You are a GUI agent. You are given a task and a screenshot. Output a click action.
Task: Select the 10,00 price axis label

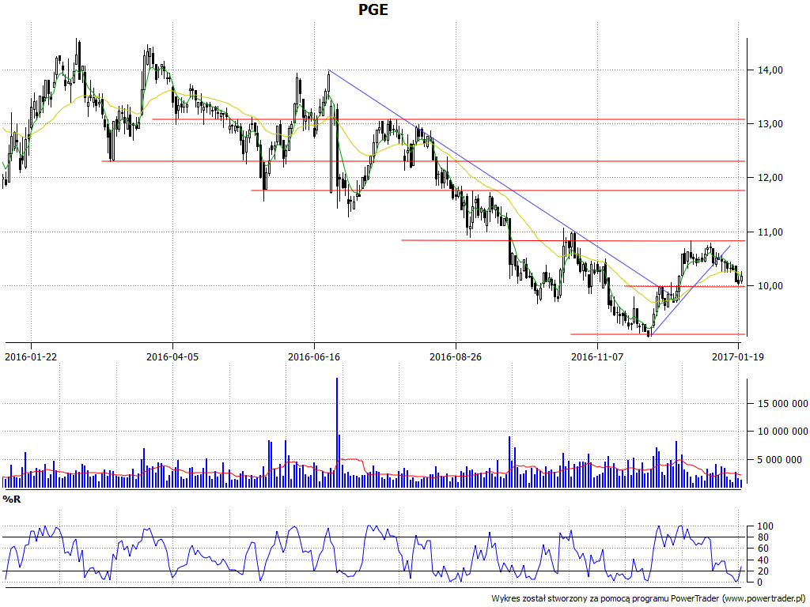[x=770, y=286]
